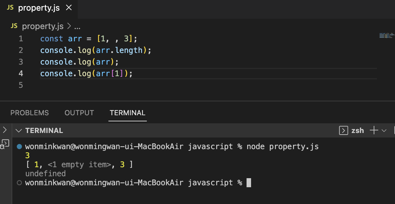This screenshot has width=395, height=204.
Task: Add a new terminal with the plus icon
Action: coord(374,130)
